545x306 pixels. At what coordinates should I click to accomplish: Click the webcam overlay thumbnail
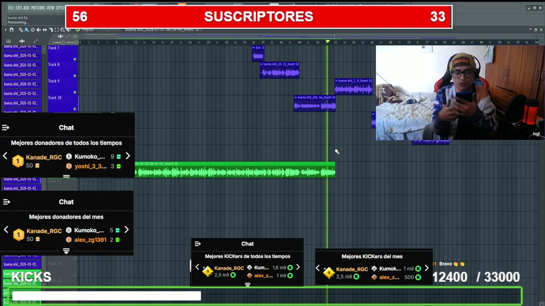[460, 92]
